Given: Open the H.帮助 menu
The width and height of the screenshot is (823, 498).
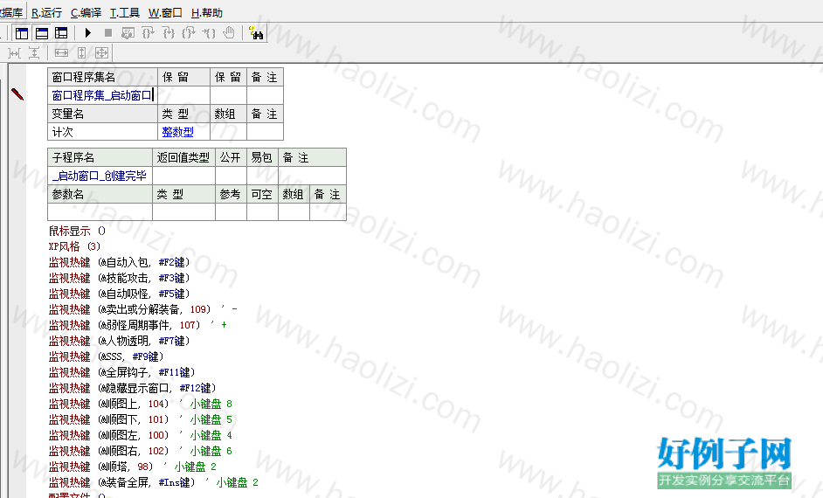Looking at the screenshot, I should click(207, 12).
